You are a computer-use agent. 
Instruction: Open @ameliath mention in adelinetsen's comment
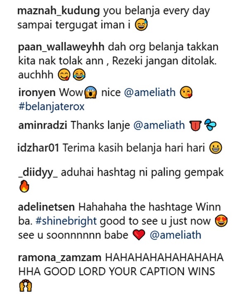(x=175, y=235)
